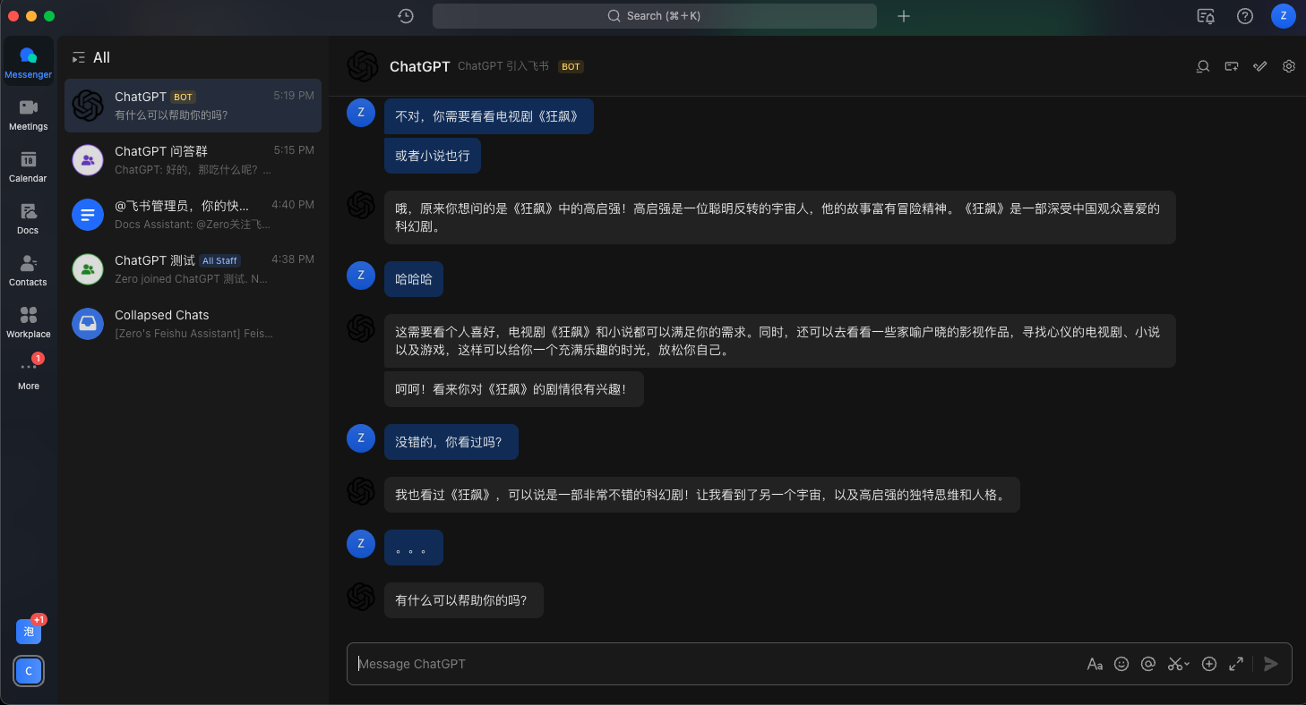Click the Message ChatGPT input field
Viewport: 1306px width, 705px height.
(x=717, y=664)
